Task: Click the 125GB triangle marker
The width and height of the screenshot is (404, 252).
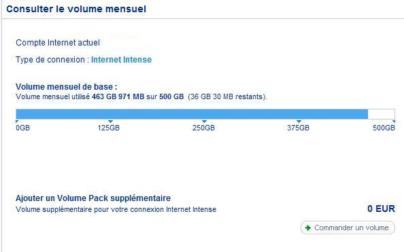Action: click(111, 121)
